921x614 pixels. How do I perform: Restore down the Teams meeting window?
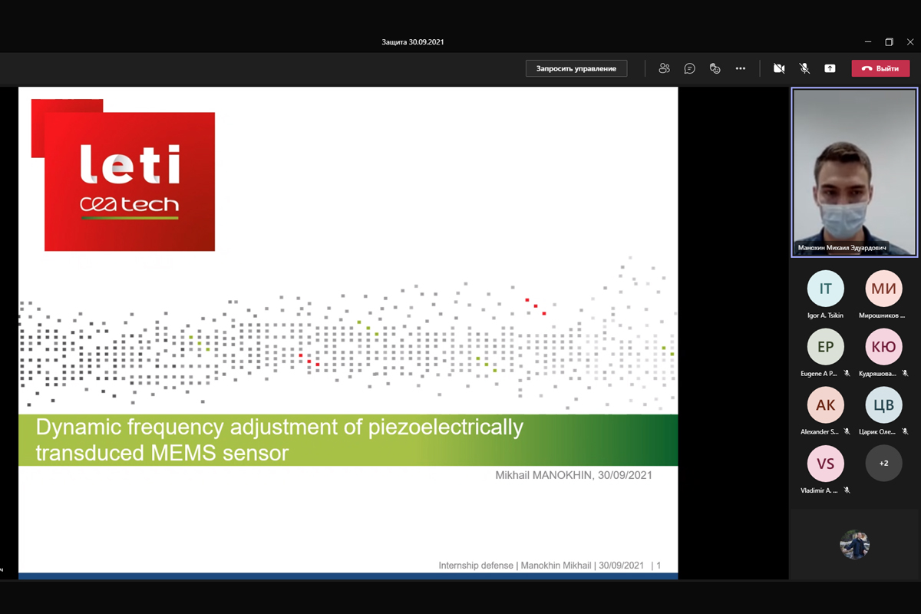tap(889, 42)
